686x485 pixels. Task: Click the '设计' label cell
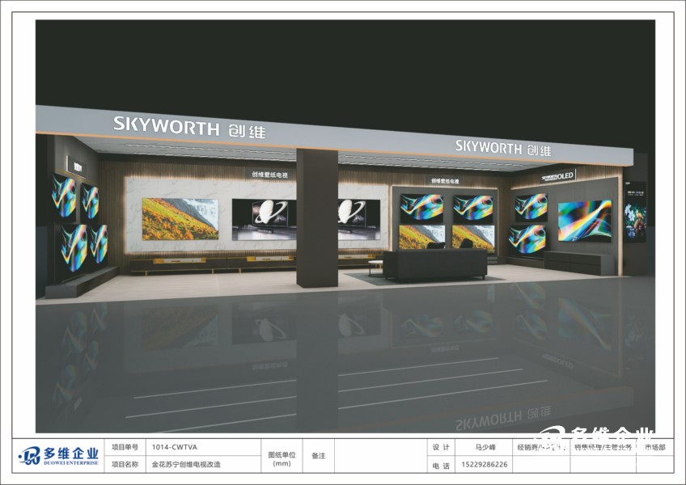pos(441,447)
